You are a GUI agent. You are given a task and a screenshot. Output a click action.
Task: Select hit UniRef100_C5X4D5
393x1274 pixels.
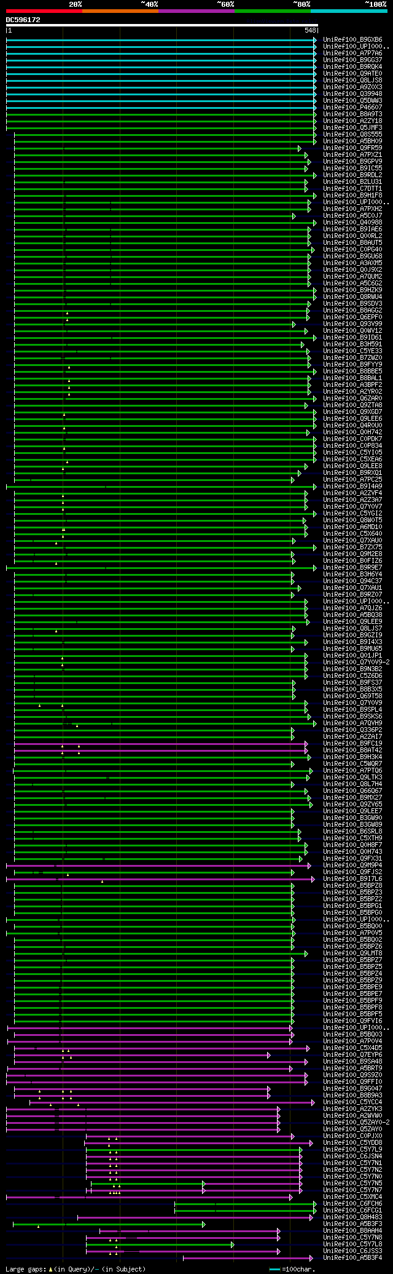[352, 1048]
